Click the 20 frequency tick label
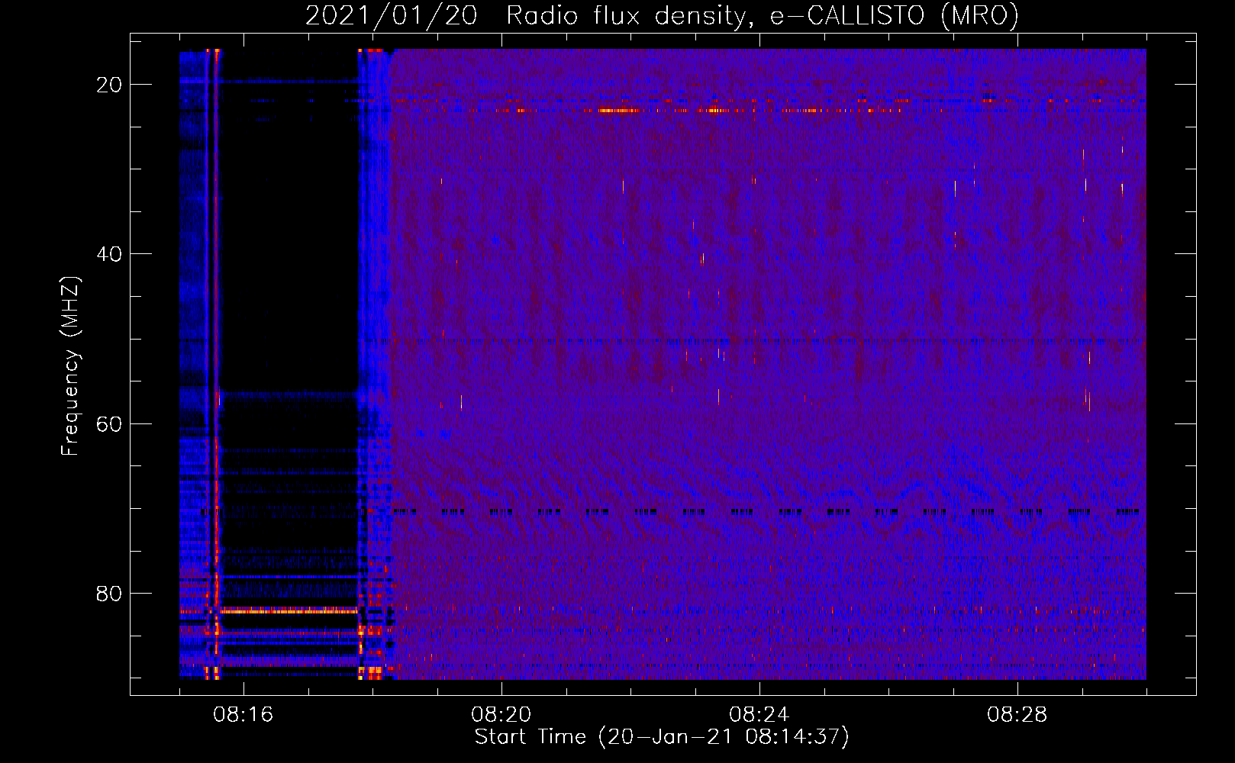The height and width of the screenshot is (763, 1235). tap(109, 85)
